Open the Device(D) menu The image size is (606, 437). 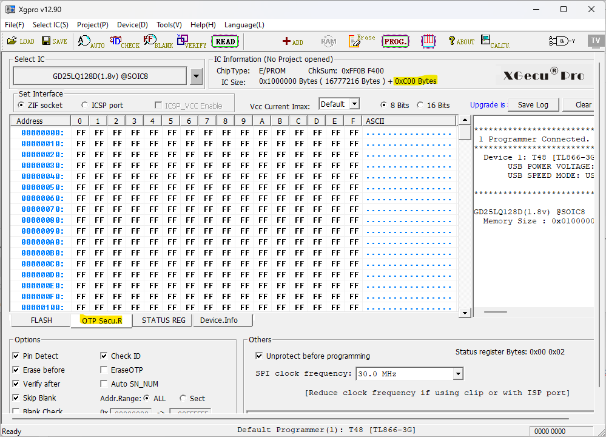(133, 25)
